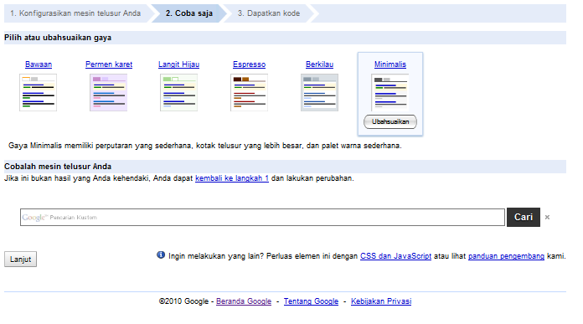Choose the Espresso preview thumbnail
The height and width of the screenshot is (324, 583).
249,93
